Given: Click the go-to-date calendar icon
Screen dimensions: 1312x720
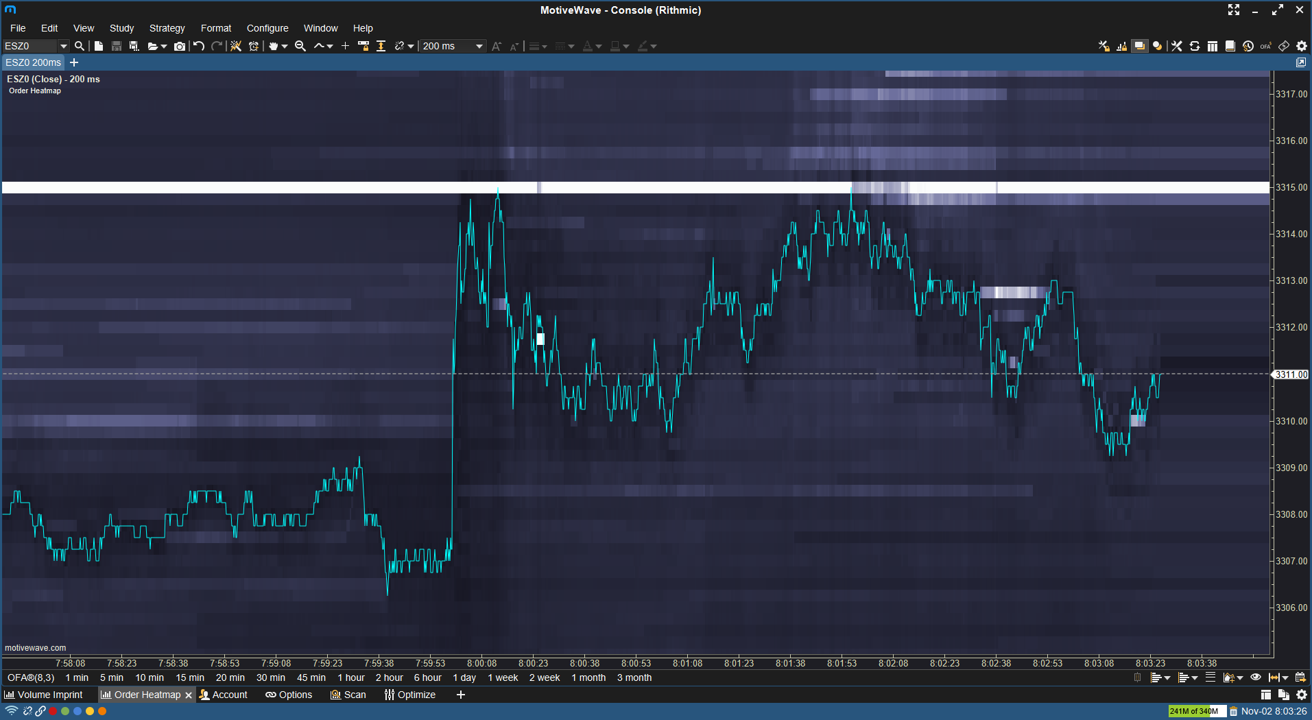Looking at the screenshot, I should pos(1300,677).
